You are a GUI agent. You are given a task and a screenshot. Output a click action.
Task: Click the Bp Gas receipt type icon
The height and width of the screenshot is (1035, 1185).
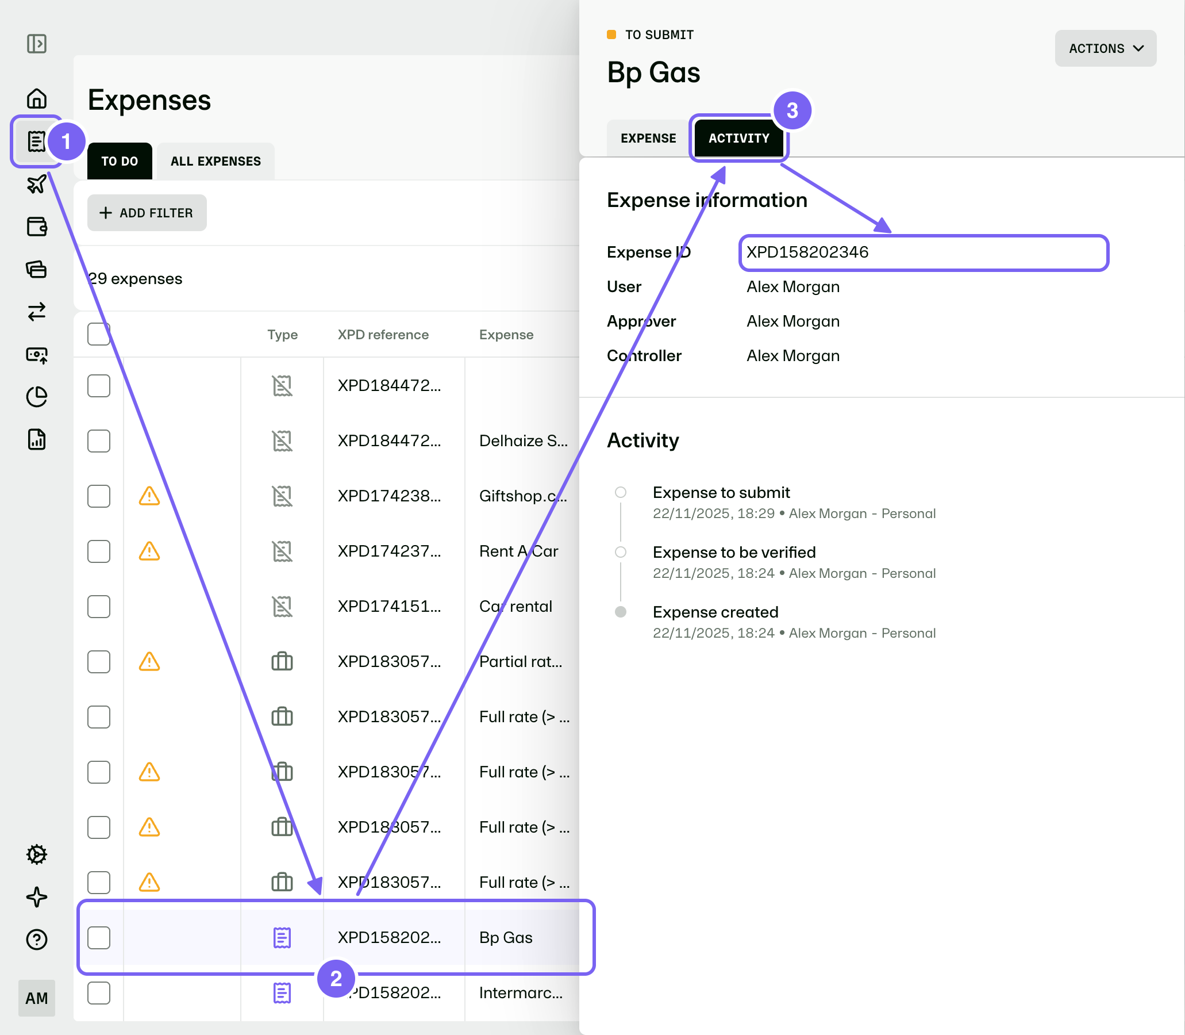point(282,938)
